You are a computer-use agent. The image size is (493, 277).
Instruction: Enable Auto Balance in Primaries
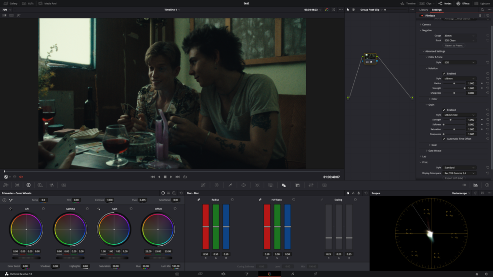pos(4,200)
